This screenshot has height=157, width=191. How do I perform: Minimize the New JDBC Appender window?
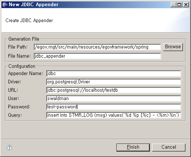pyautogui.click(x=173, y=5)
